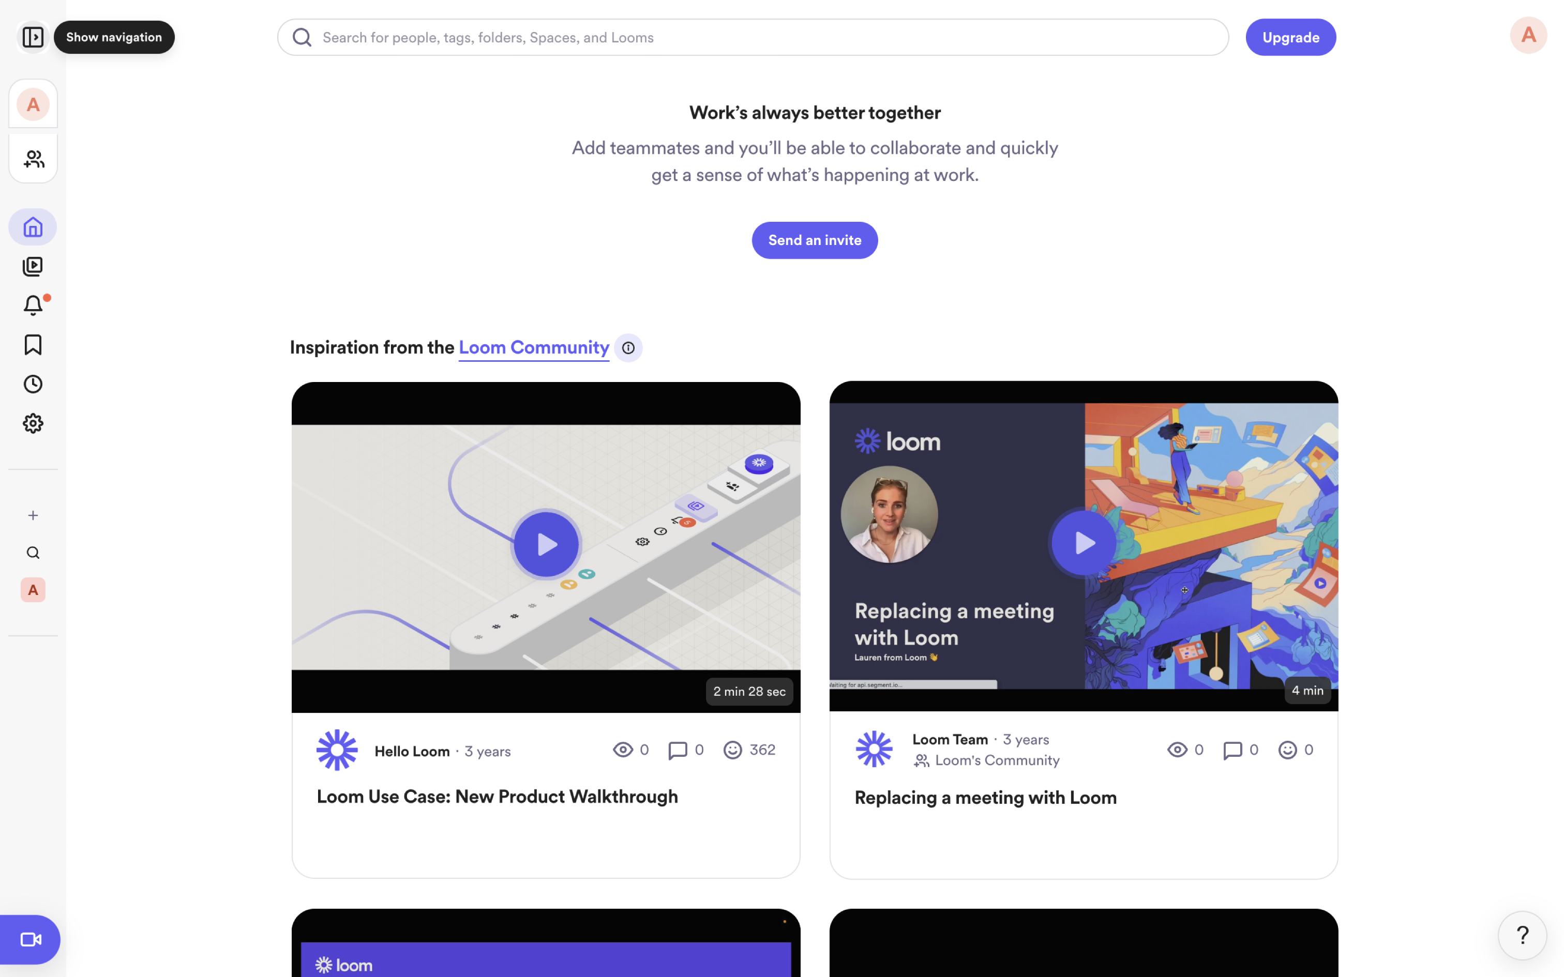The height and width of the screenshot is (977, 1564).
Task: Click the comments icon on New Product Walkthrough
Action: click(x=678, y=750)
